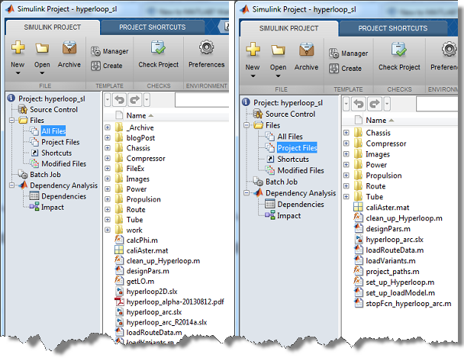Click the Open folder icon in the right window
Image resolution: width=464 pixels, height=358 pixels.
coord(278,50)
